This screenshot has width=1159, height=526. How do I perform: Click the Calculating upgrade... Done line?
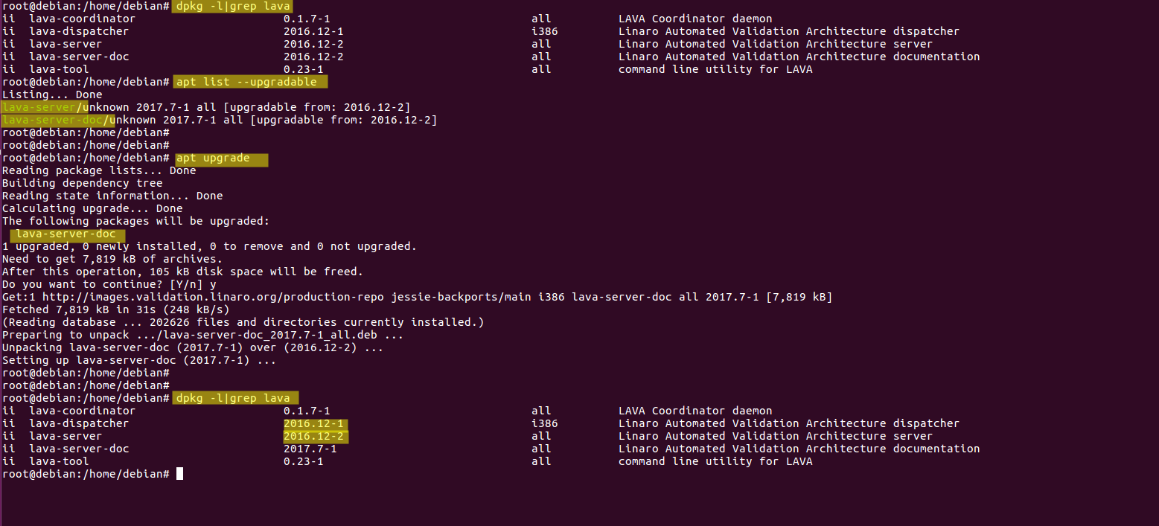92,208
